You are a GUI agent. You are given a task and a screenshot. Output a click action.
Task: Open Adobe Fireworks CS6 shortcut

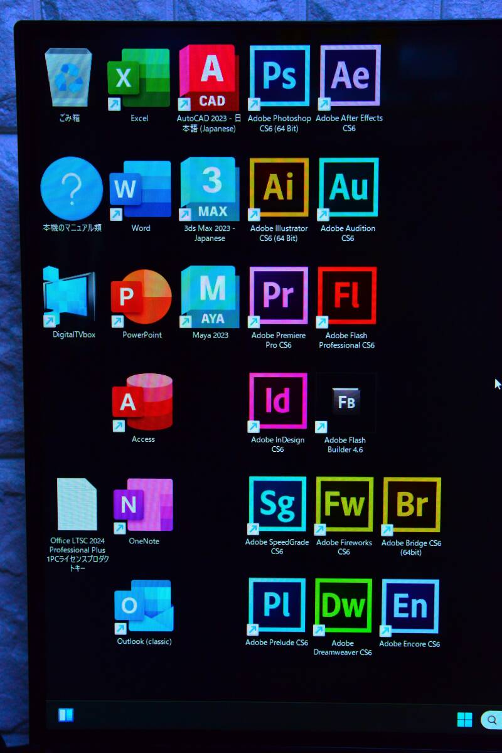[344, 505]
